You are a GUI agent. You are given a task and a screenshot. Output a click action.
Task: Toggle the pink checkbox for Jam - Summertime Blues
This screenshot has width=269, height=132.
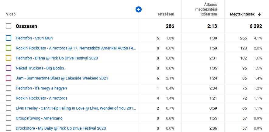click(x=9, y=78)
